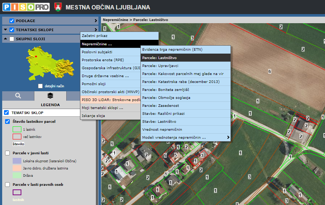Select the layers stack legend tab
Screen dimensions: 325x205
(x=50, y=96)
